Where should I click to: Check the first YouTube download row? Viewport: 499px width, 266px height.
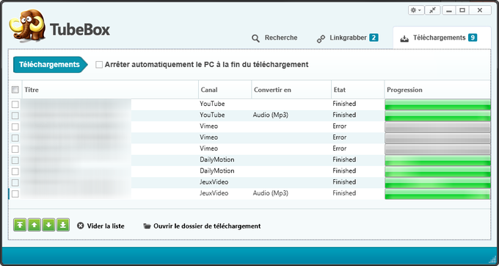click(x=15, y=104)
